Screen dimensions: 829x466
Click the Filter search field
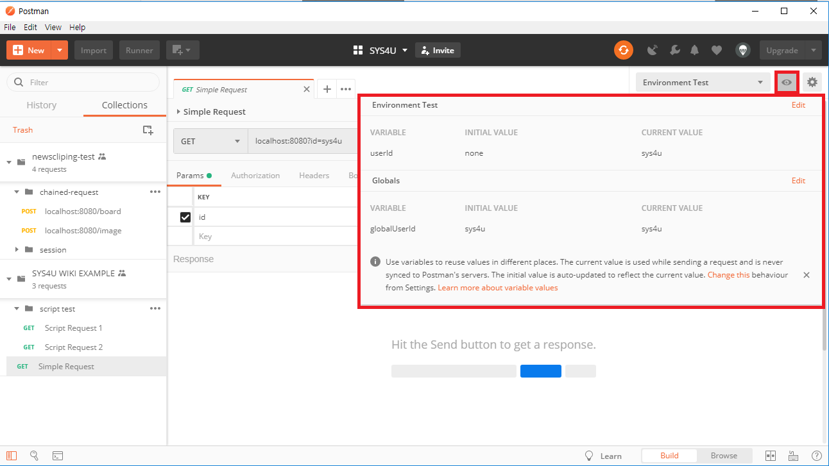pyautogui.click(x=83, y=82)
